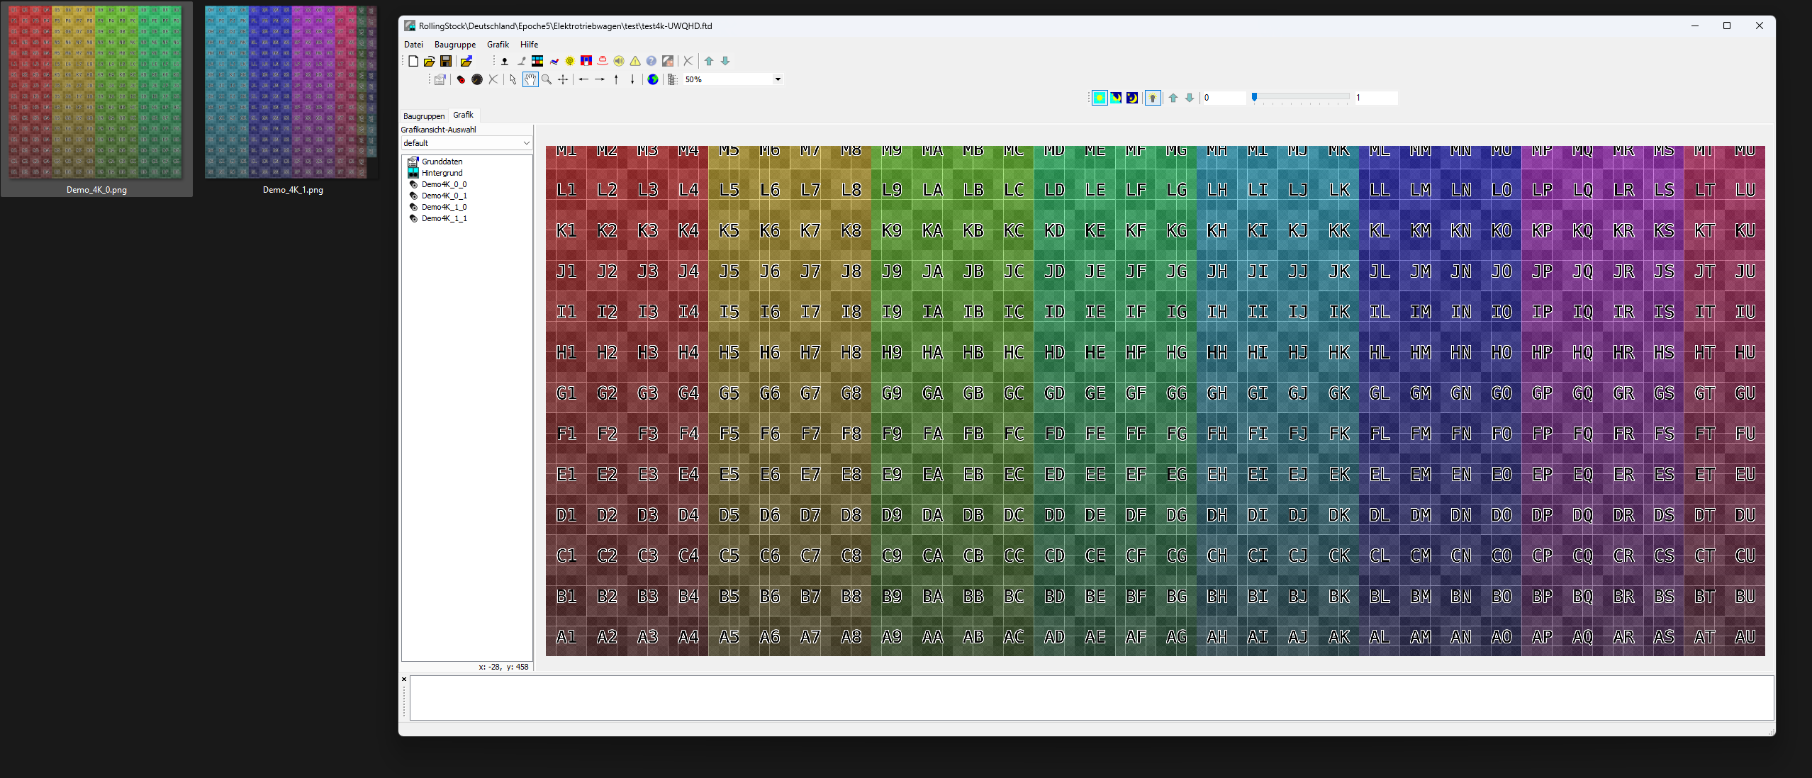
Task: Open a file using the yellow folder icon
Action: pyautogui.click(x=430, y=61)
